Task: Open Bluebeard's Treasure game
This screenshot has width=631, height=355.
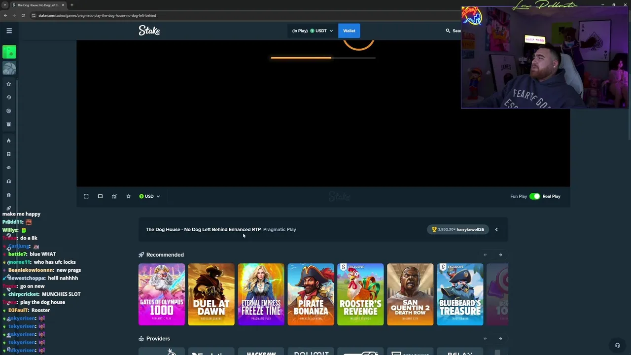Action: click(460, 294)
